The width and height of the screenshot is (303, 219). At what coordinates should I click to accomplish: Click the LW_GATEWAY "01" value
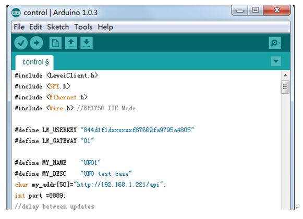point(87,141)
